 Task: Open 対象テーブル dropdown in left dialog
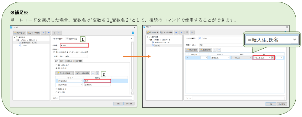(76, 56)
